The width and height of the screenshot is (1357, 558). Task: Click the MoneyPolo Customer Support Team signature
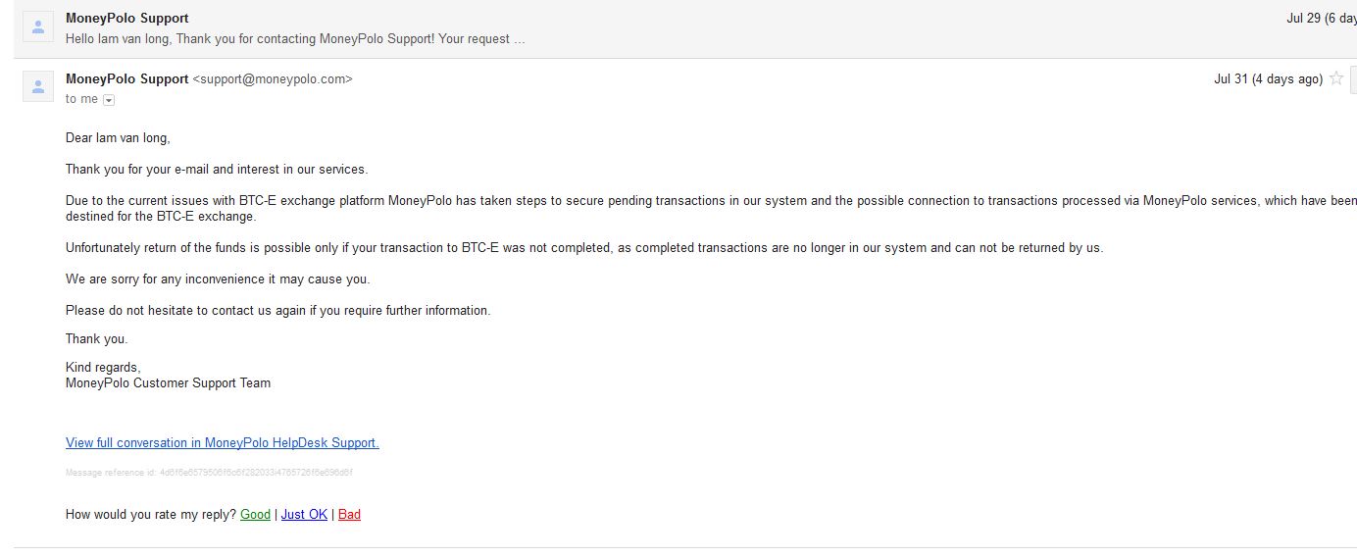[168, 383]
